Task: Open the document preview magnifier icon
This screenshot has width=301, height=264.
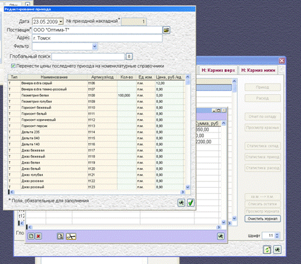Action: pos(60,236)
